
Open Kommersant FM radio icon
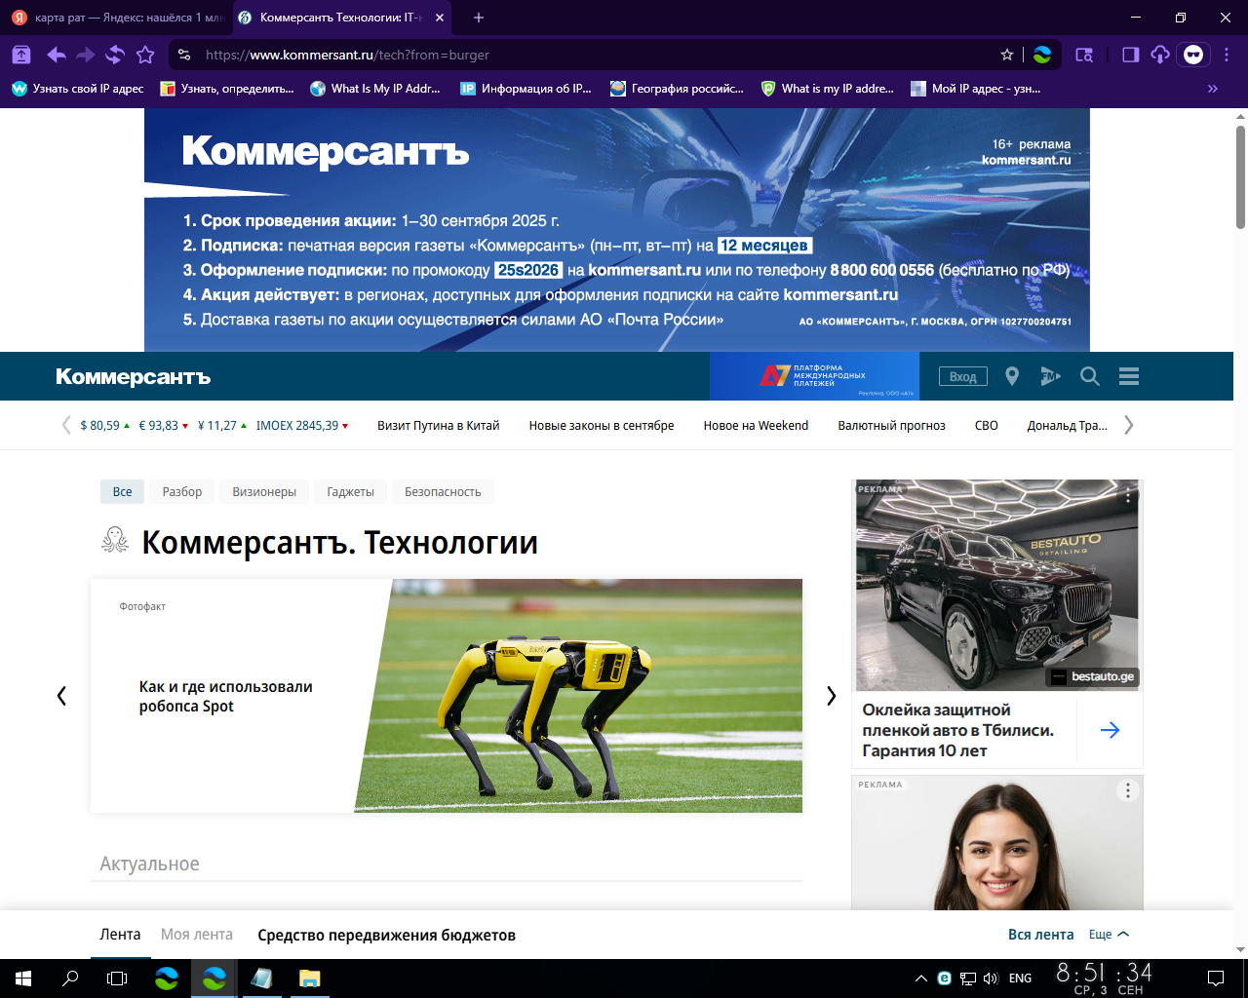(1050, 376)
